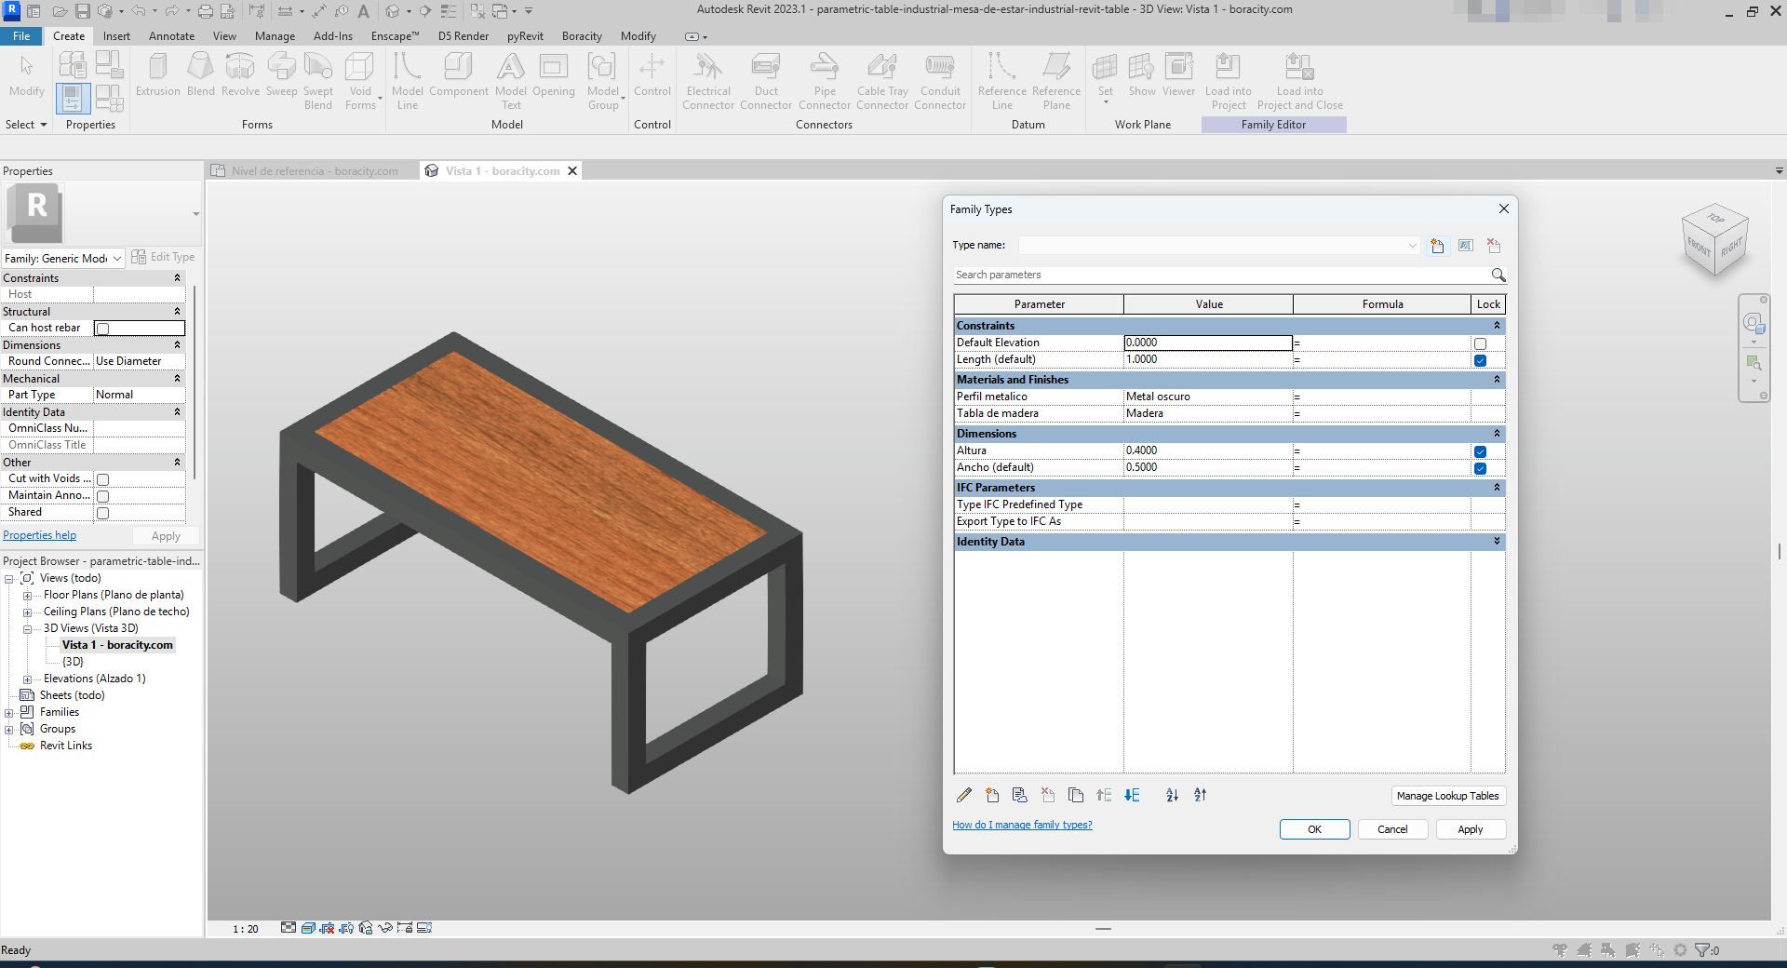Expand the Identity Data group in Family Types

coord(1497,541)
